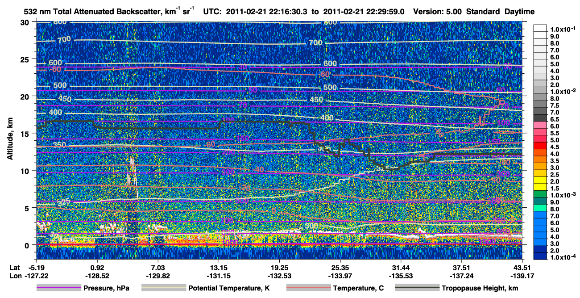
Task: Click the pink swatch in the color scale
Action: tap(540, 126)
